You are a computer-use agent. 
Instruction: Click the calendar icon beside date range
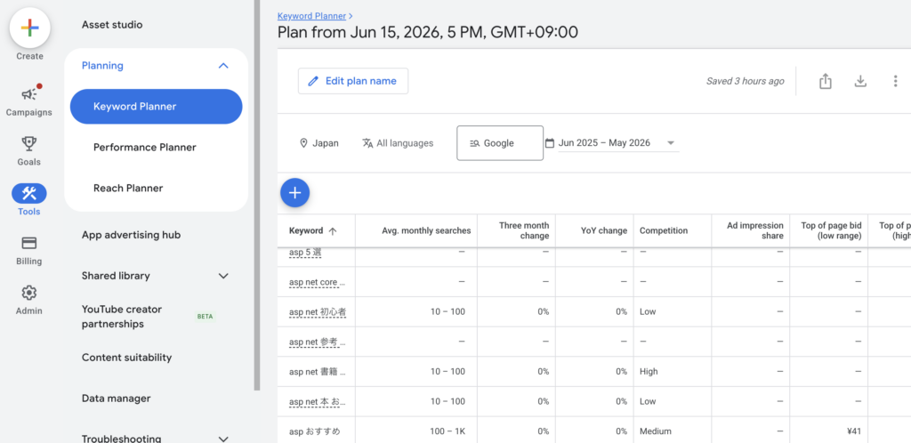click(x=550, y=143)
